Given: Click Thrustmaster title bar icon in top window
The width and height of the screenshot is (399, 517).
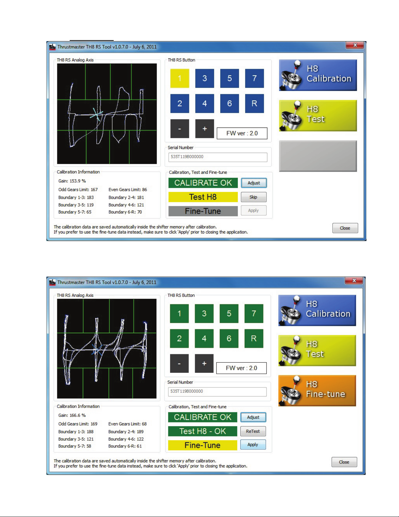Looking at the screenshot, I should 52,47.
